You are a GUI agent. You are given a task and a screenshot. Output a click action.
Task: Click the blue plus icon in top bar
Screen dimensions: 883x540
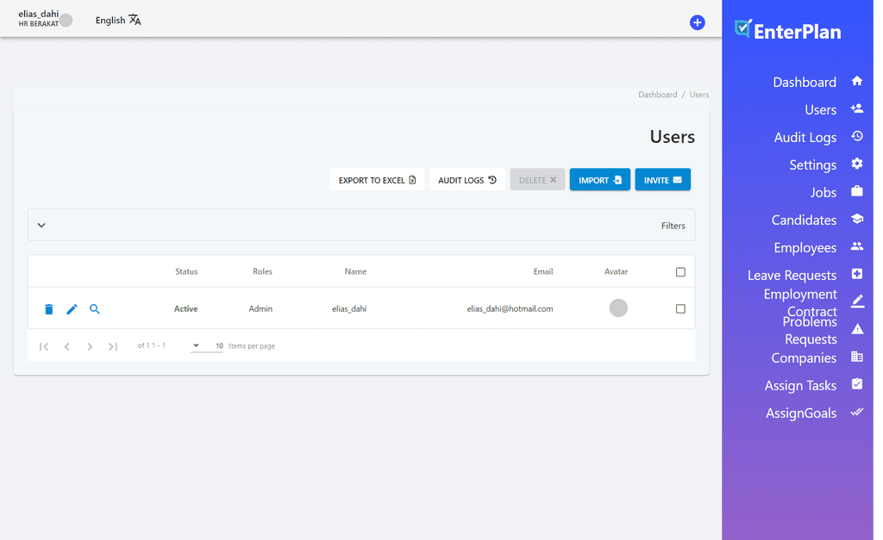tap(697, 22)
